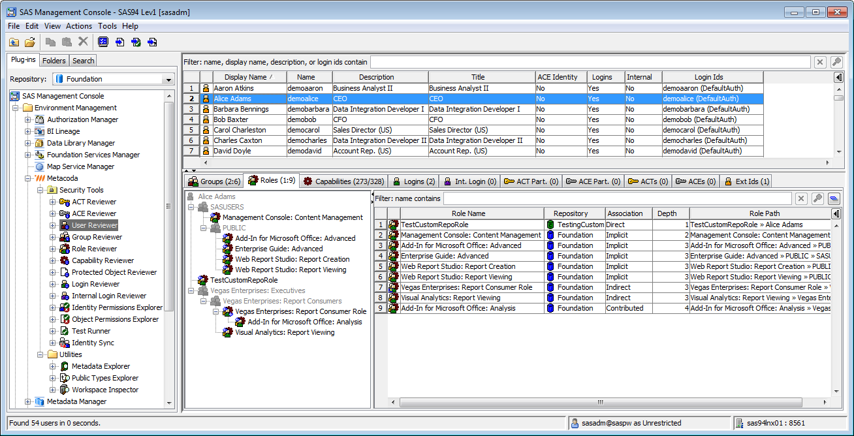This screenshot has height=436, width=854.
Task: Click the magnifier icon beside the role filter
Action: pyautogui.click(x=817, y=198)
